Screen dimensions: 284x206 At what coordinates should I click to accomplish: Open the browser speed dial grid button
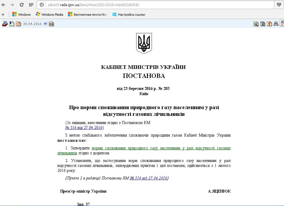(31, 5)
